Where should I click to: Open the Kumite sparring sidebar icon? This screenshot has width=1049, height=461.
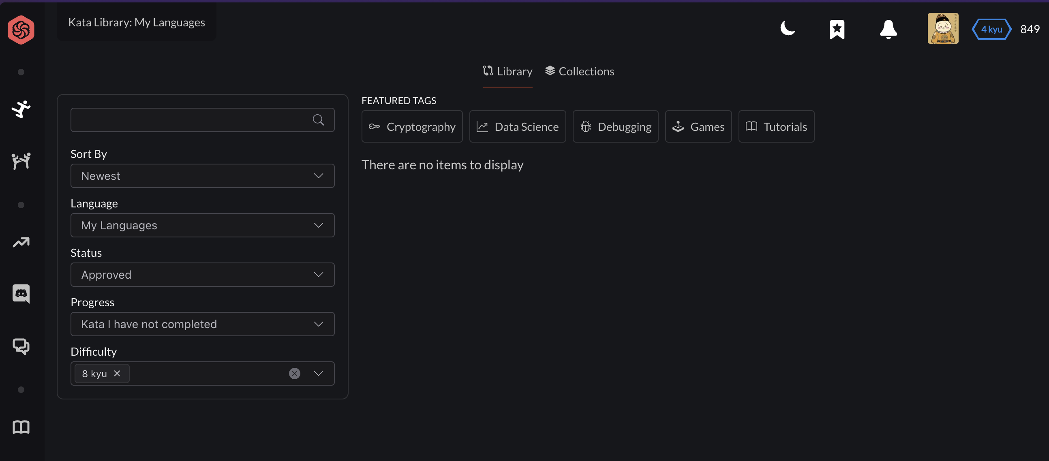[21, 161]
